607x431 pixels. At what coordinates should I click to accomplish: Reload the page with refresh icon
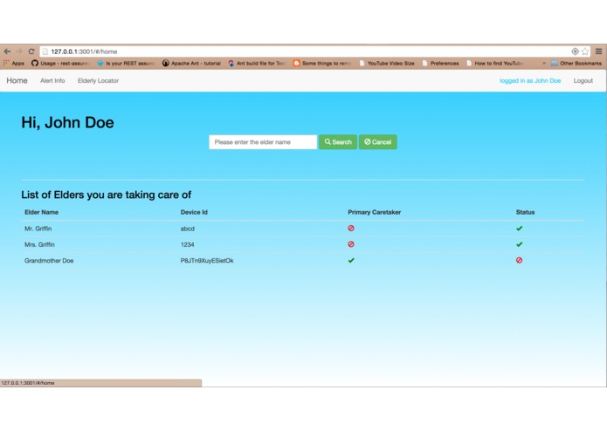[x=31, y=51]
